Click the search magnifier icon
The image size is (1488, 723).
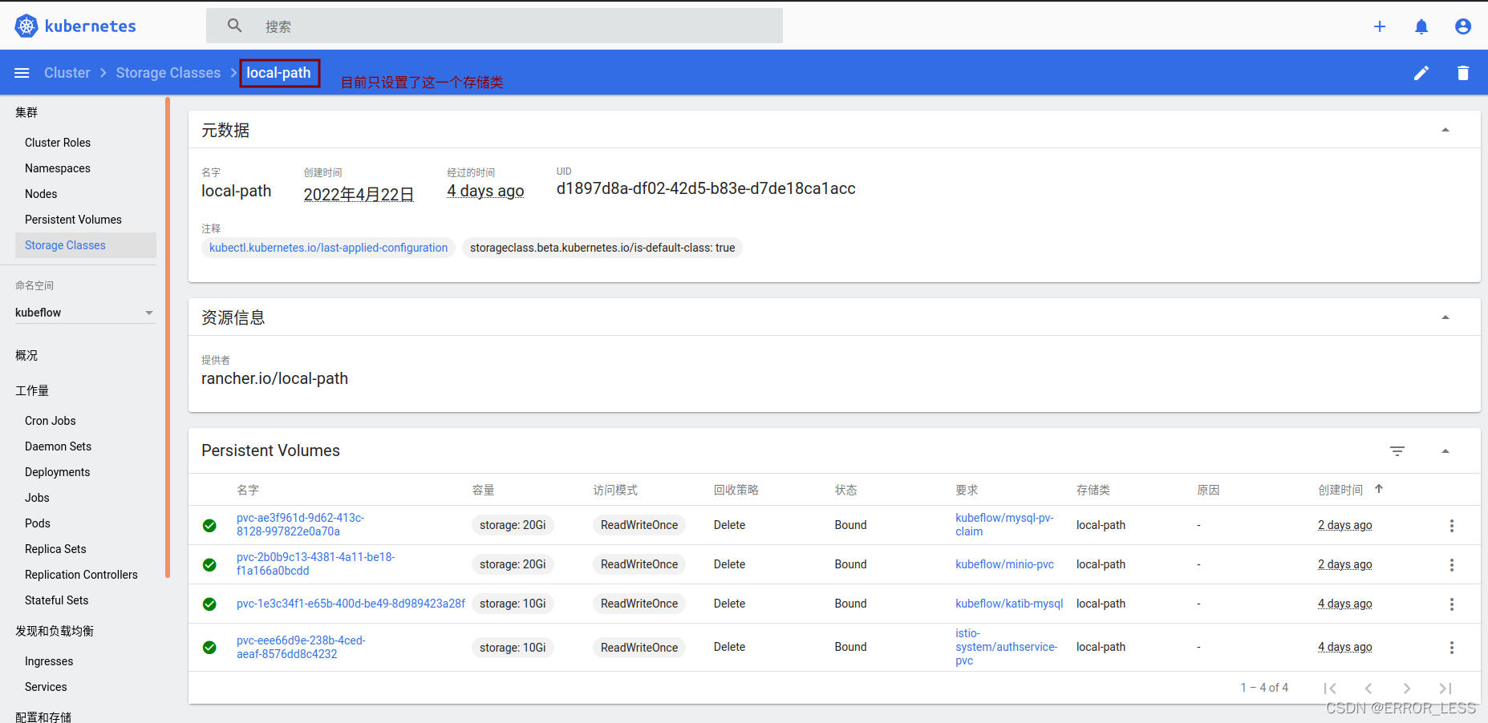234,26
